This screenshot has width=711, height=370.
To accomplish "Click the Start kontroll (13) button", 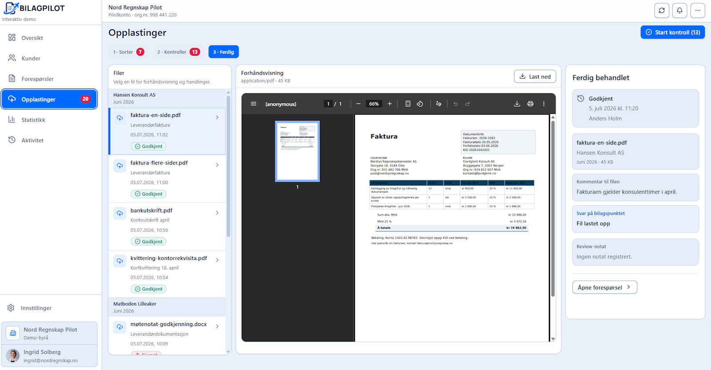I will coord(673,32).
